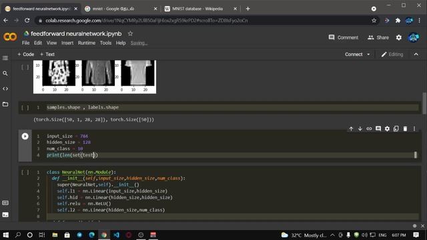Open Windows taskbar search

[x=18, y=235]
